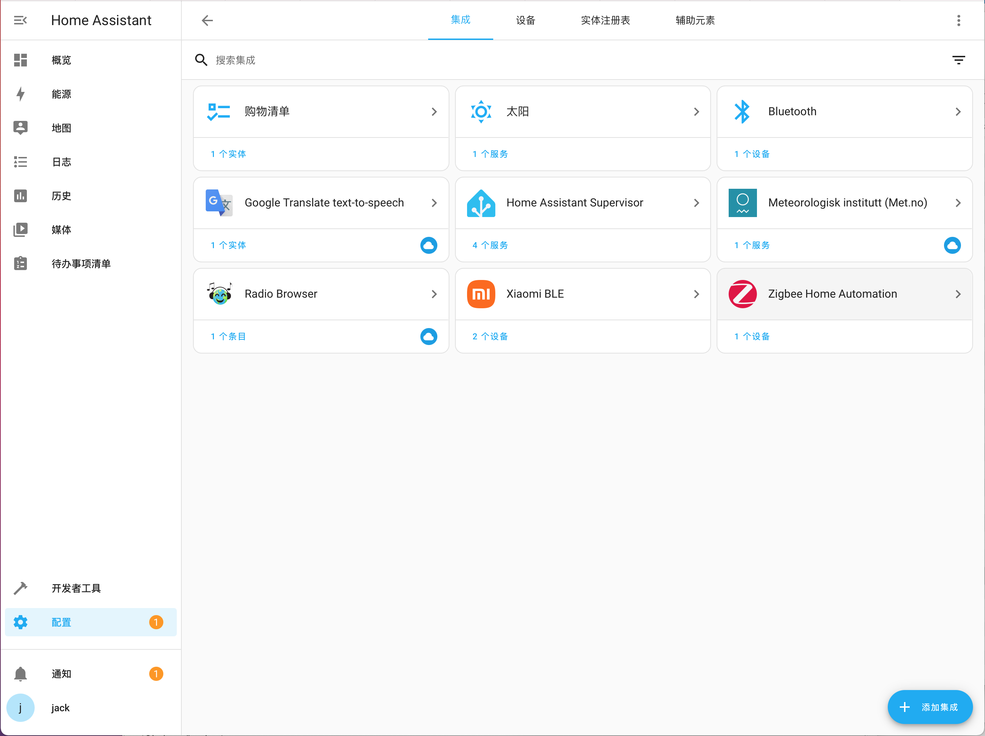Click cloud icon on Met.no card
The height and width of the screenshot is (736, 985).
coord(952,245)
